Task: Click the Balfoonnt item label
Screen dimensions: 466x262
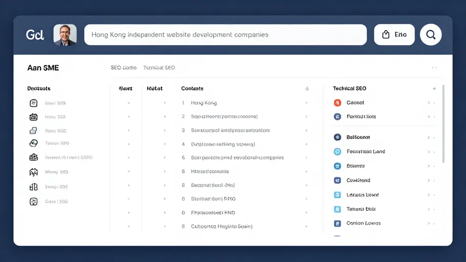Action: [x=358, y=137]
